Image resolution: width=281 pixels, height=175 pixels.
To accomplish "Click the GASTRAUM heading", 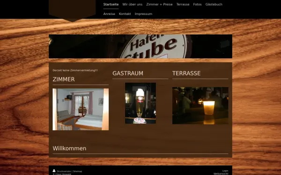I will [128, 73].
